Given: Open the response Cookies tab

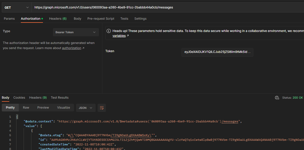Looking at the screenshot, I should click(x=19, y=98).
